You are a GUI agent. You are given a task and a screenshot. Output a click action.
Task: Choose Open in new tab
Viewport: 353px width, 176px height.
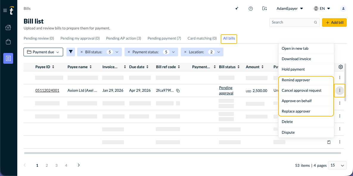click(306, 48)
